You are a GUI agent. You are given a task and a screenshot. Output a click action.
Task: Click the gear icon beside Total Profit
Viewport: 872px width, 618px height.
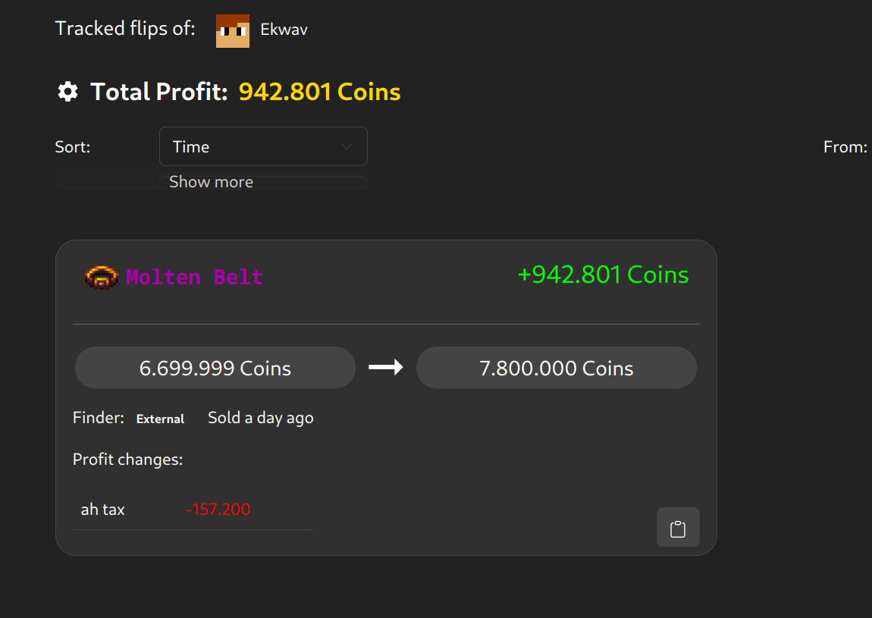pos(67,93)
